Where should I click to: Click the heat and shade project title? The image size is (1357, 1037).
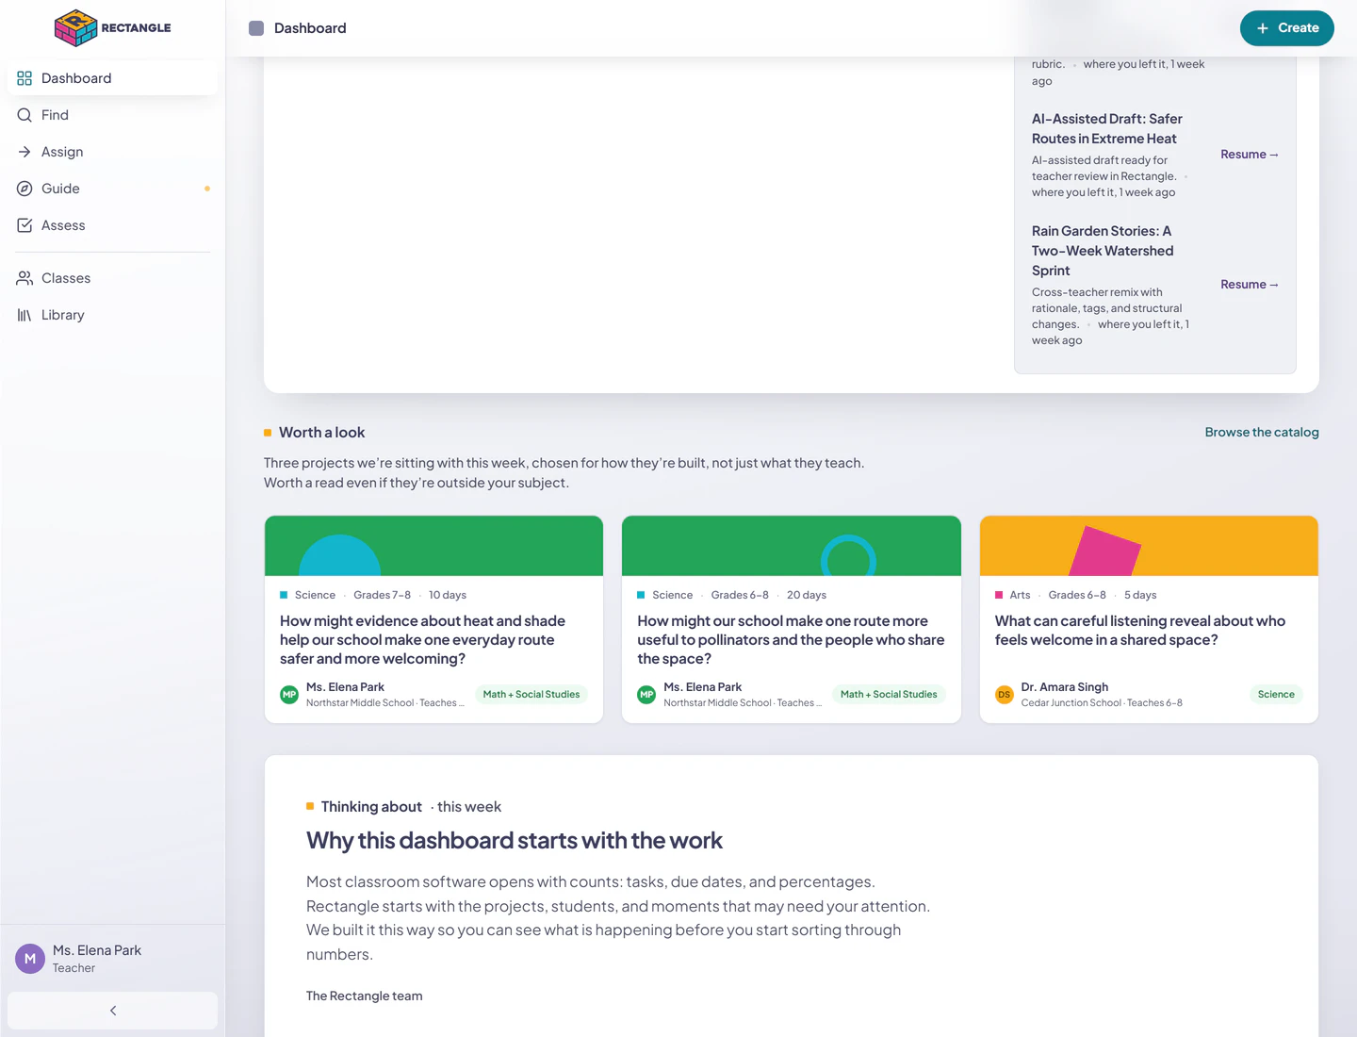coord(423,640)
